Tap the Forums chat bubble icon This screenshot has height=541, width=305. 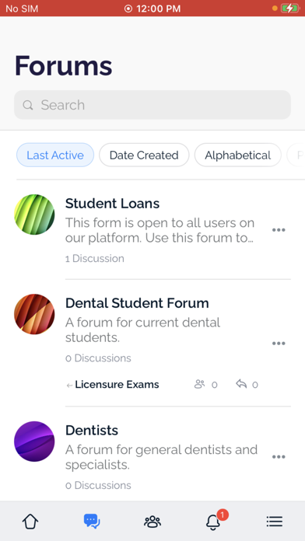click(x=92, y=521)
